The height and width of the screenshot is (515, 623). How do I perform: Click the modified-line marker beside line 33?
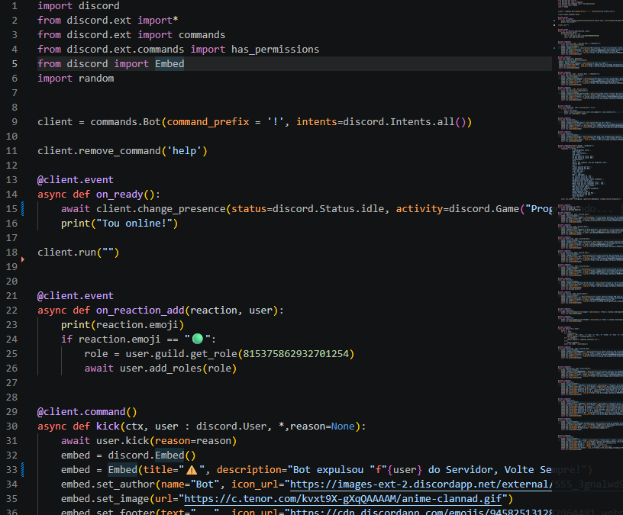[x=23, y=470]
